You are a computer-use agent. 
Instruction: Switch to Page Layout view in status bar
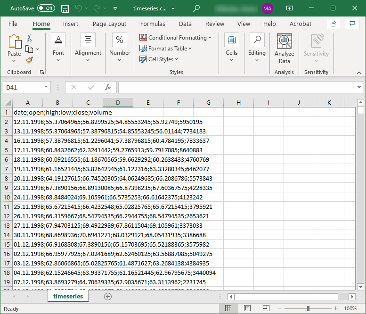[247, 308]
